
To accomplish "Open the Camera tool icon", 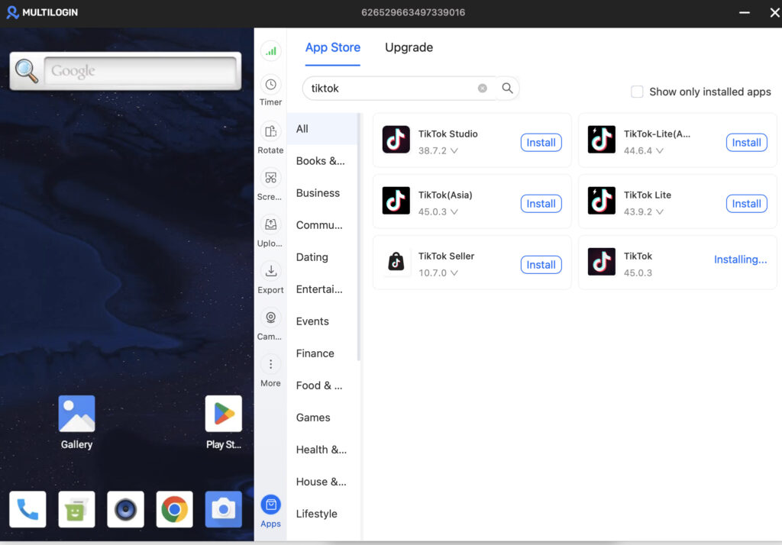I will (270, 318).
